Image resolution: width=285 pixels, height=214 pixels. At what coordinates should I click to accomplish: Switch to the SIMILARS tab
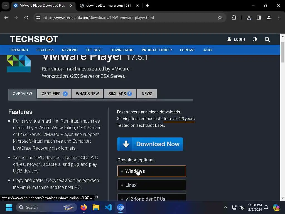tap(120, 94)
